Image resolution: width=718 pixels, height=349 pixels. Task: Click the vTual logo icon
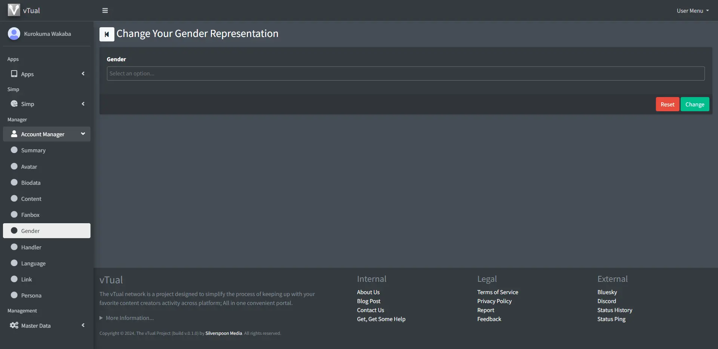[x=14, y=10]
